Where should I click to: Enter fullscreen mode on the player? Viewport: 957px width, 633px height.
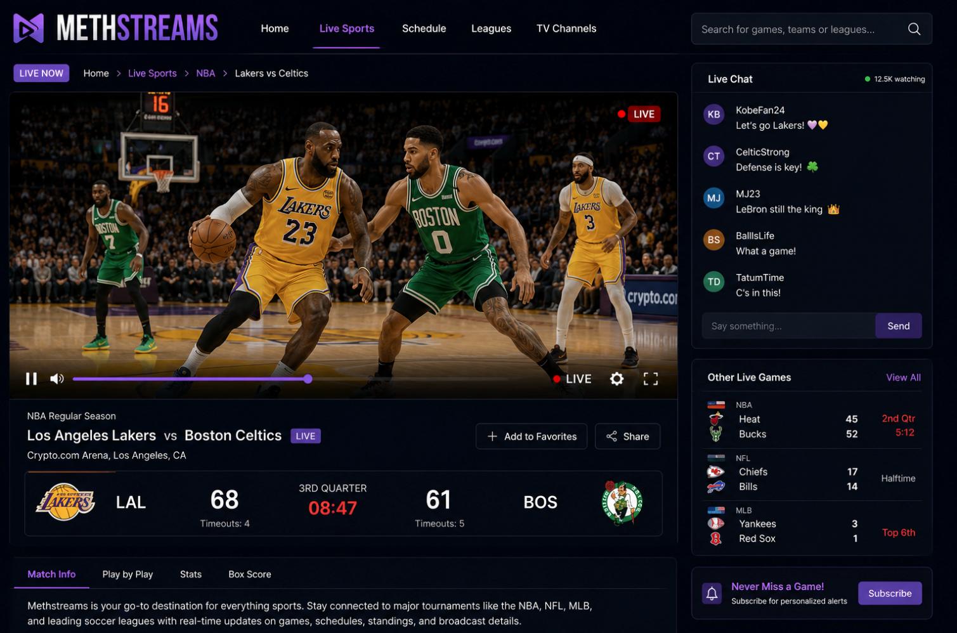click(651, 379)
